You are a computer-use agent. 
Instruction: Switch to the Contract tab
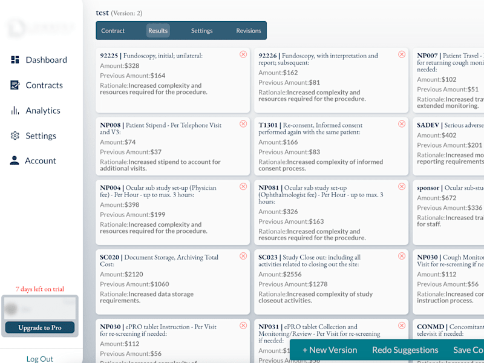tap(113, 31)
